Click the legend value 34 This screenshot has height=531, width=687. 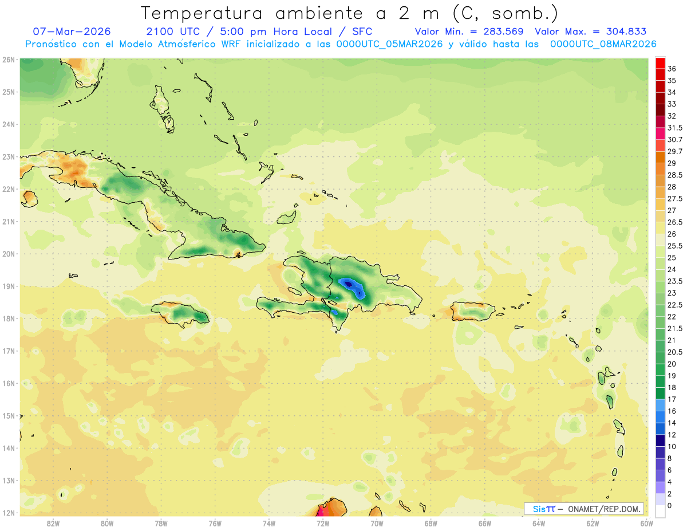[x=672, y=92]
